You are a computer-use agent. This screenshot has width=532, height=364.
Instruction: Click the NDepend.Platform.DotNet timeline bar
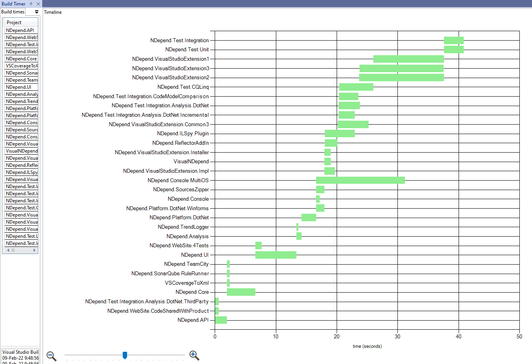pos(309,217)
